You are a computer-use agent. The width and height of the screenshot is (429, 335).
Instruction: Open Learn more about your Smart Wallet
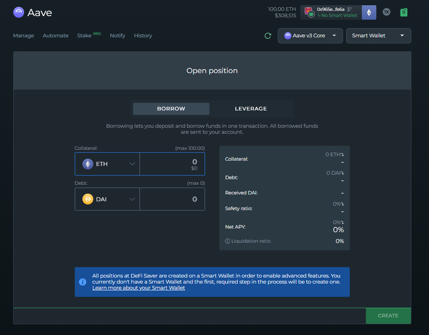click(139, 288)
